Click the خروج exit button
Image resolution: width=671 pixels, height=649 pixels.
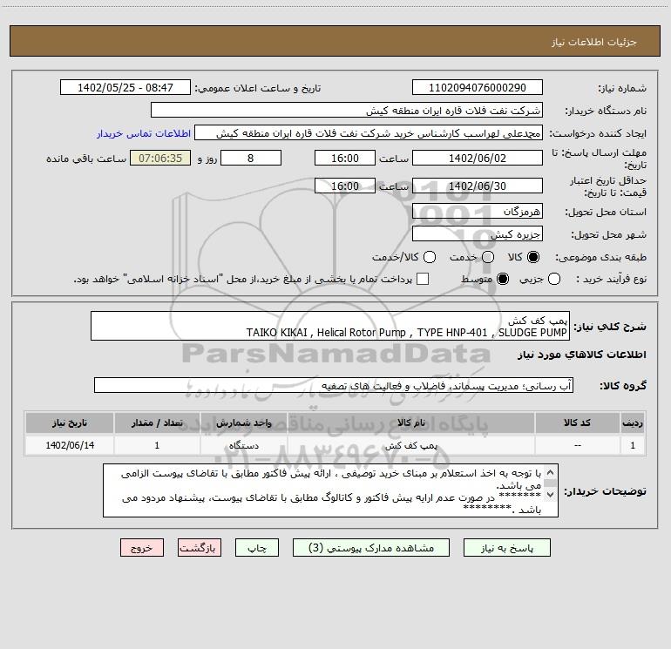click(x=142, y=548)
